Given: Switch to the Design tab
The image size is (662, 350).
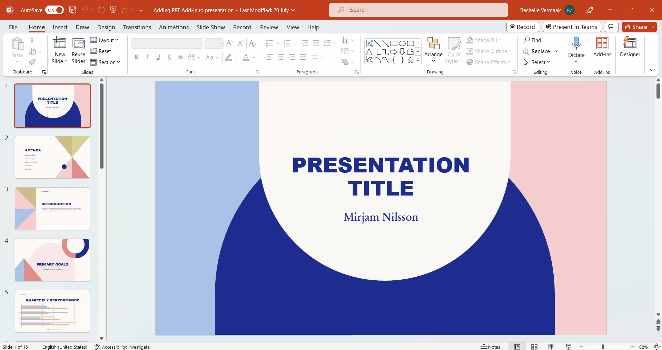Looking at the screenshot, I should (x=106, y=27).
